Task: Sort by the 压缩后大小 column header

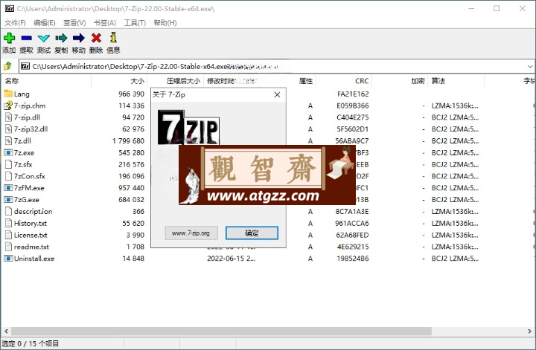Action: click(x=176, y=81)
